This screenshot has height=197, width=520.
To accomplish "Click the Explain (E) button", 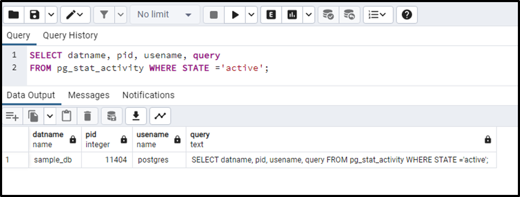I will 271,15.
